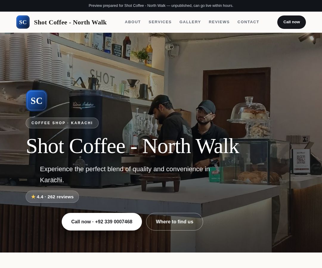The height and width of the screenshot is (268, 322).
Task: Open the Gallery nav link
Action: (x=190, y=22)
